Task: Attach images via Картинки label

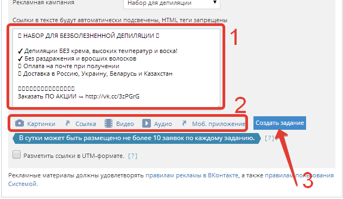Action: 41,124
